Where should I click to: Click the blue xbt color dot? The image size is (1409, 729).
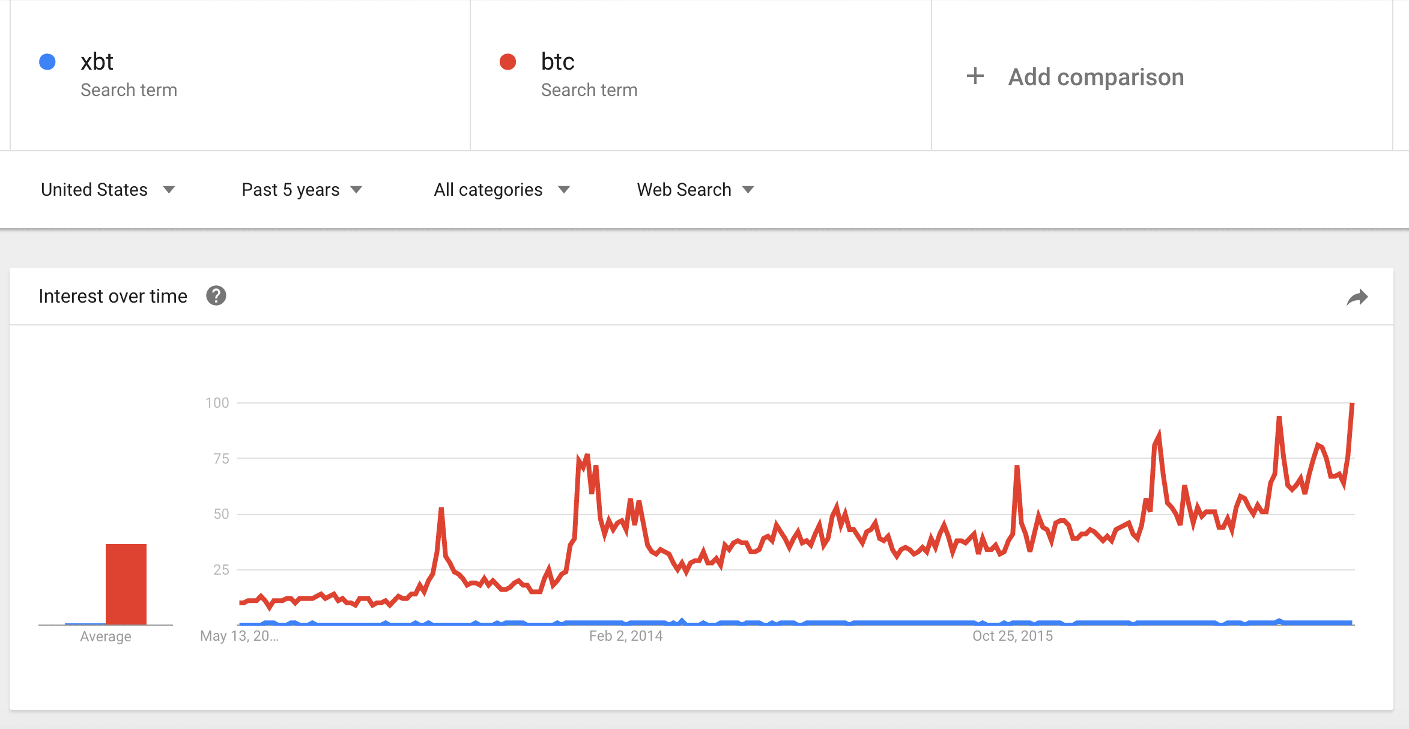47,62
